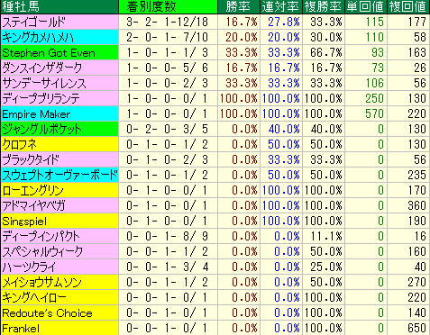
Task: Click the place return value 170
Action: pyautogui.click(x=417, y=190)
